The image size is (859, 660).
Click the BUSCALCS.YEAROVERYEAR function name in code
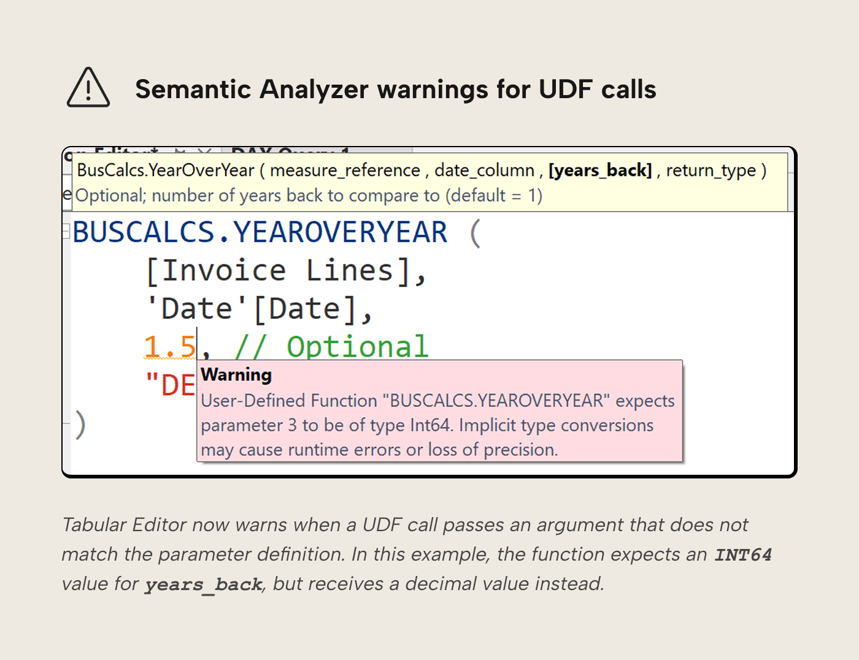(260, 232)
